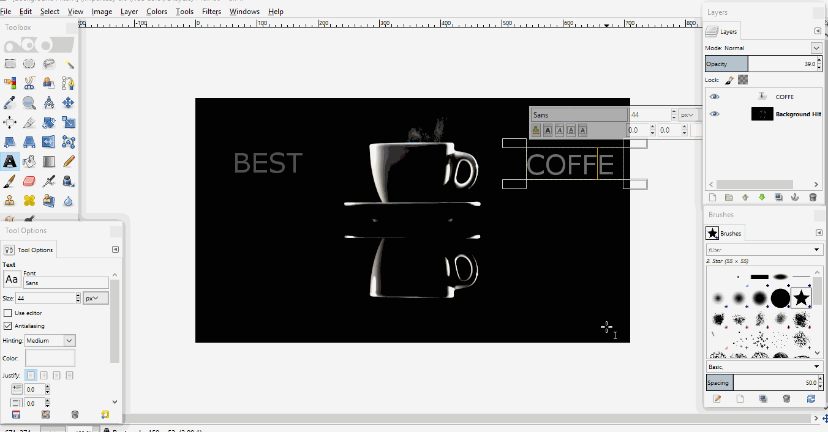Open the Brushes dock configure menu arrow
Viewport: 828px width, 432px height.
[x=819, y=233]
